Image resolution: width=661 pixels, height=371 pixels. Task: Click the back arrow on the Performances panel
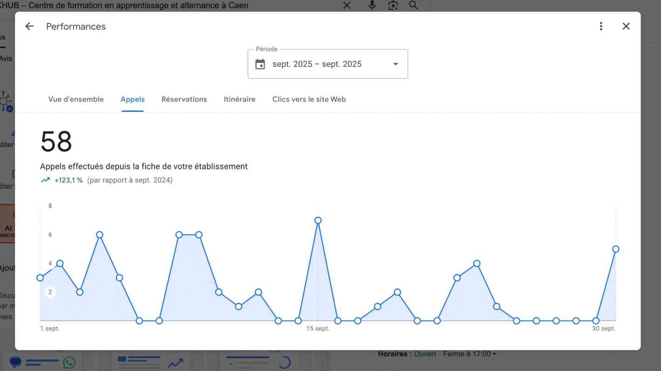coord(29,26)
